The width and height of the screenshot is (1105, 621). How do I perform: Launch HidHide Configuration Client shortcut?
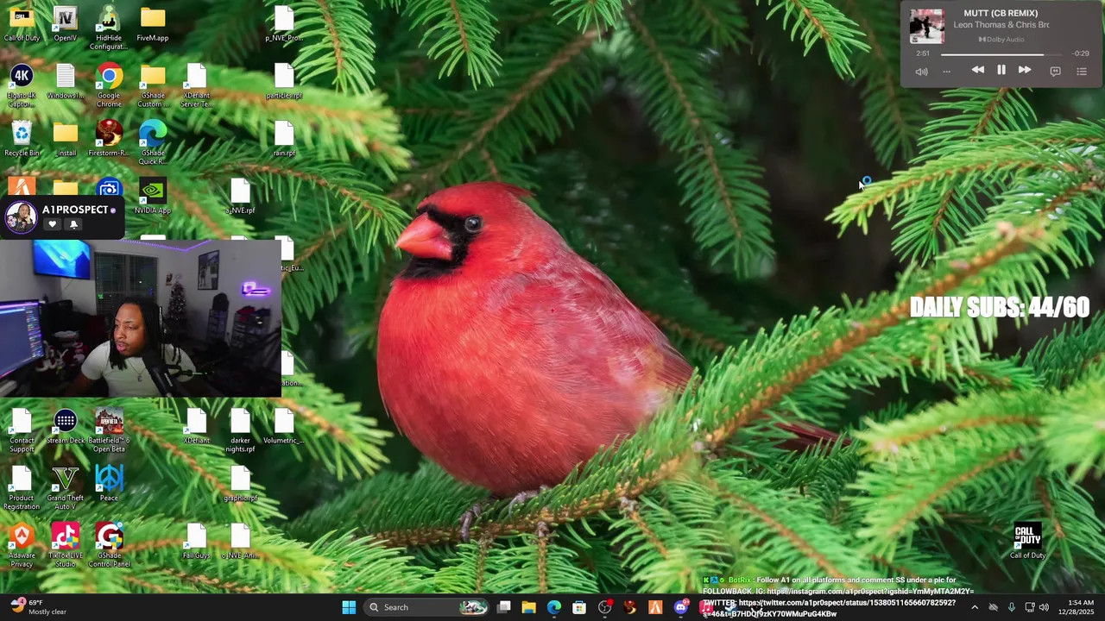coord(109,28)
